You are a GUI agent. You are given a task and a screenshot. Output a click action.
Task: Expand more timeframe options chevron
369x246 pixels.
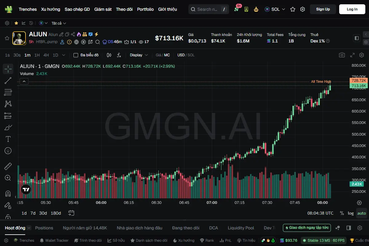(x=64, y=55)
